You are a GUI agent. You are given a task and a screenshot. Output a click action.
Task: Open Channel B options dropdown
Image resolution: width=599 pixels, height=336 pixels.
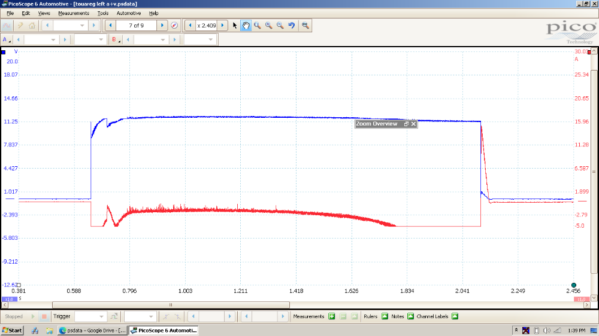tap(115, 39)
